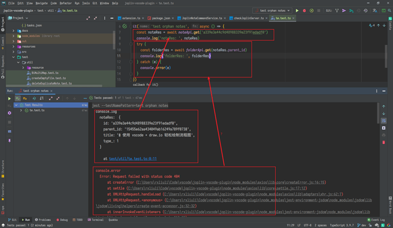Open more options ellipsis in test toolbar
The image size is (393, 228).
tap(85, 98)
